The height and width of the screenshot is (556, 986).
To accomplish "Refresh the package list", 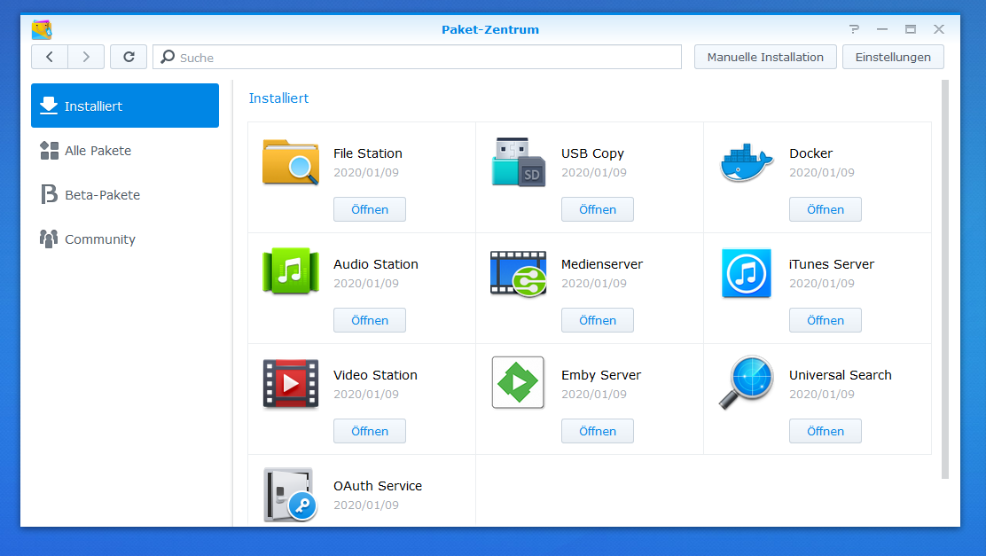I will pos(129,57).
